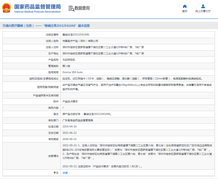Select registration number 粤械注准20152541046 value
218x179 pixels.
click(76, 35)
